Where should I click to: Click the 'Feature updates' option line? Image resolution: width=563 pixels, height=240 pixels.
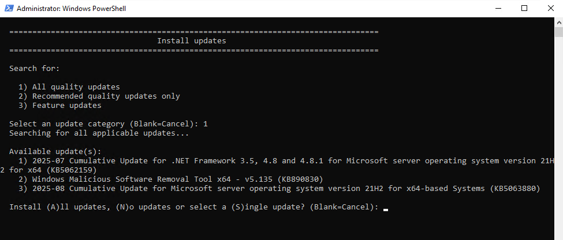pyautogui.click(x=59, y=106)
